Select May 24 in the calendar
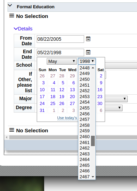The height and width of the screenshot is (191, 137). [x=42, y=104]
